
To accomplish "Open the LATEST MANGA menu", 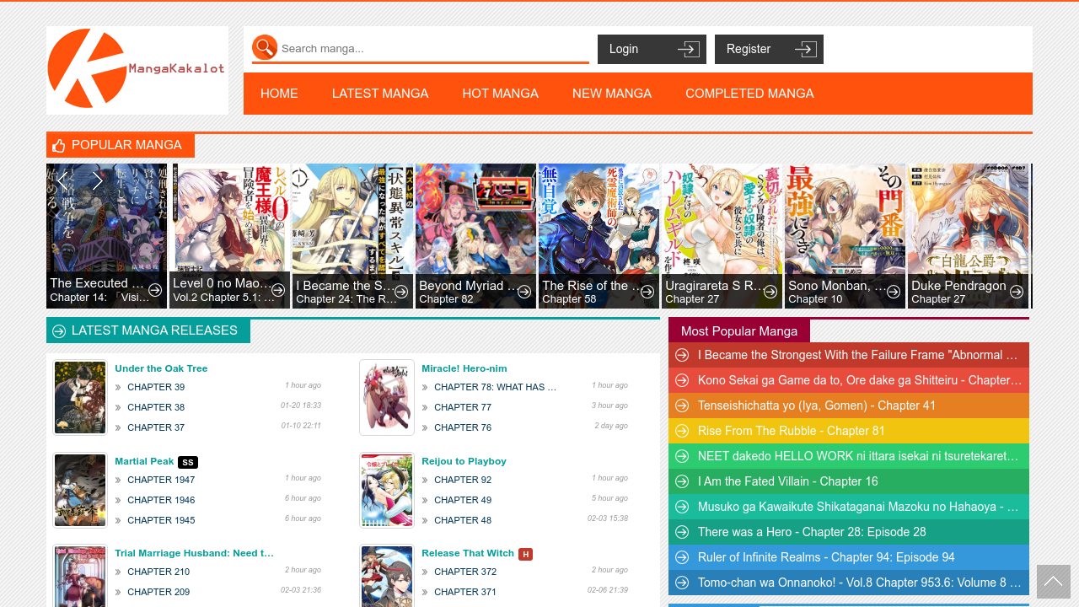I will 380,94.
